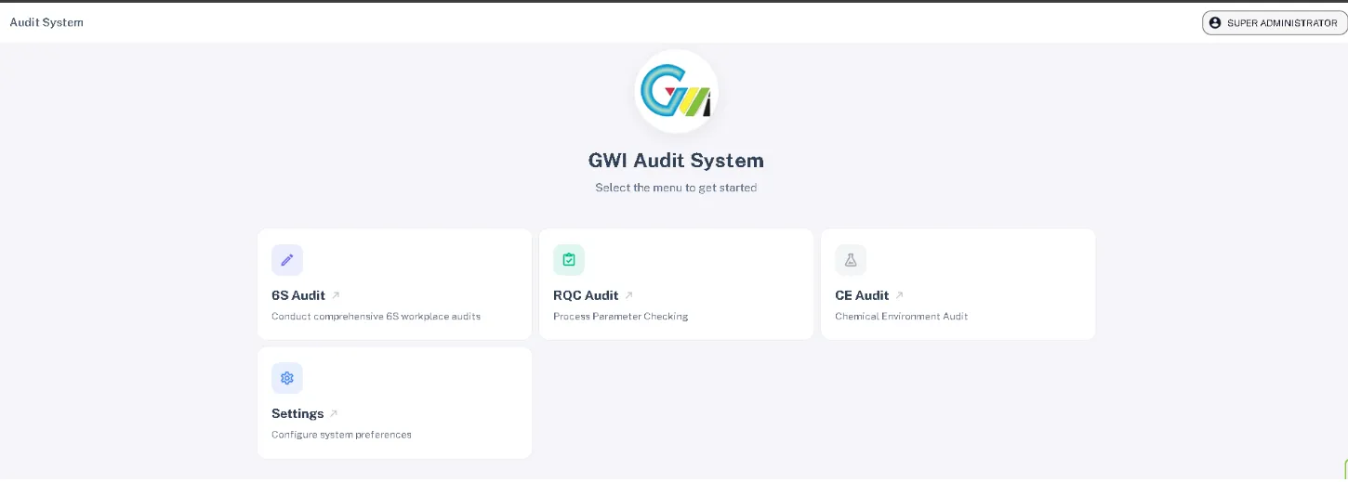Image resolution: width=1348 pixels, height=482 pixels.
Task: Click the arrow icon beside CE Audit title
Action: point(899,295)
